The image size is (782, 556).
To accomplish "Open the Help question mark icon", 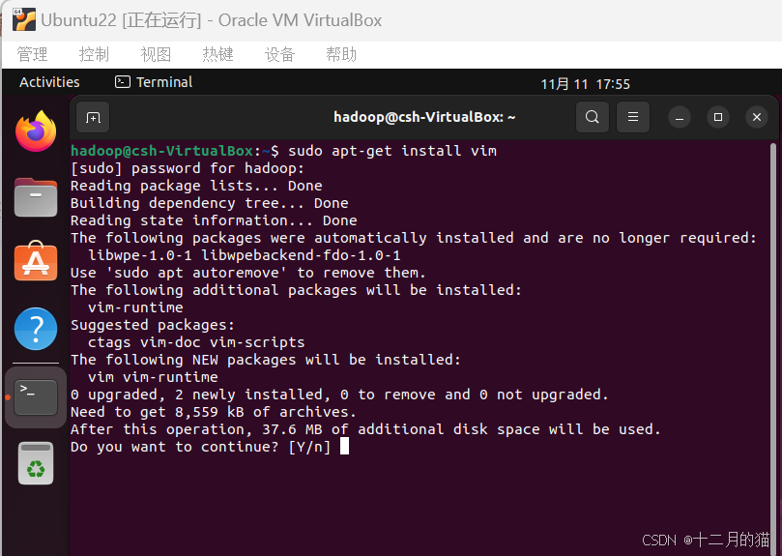I will [36, 329].
